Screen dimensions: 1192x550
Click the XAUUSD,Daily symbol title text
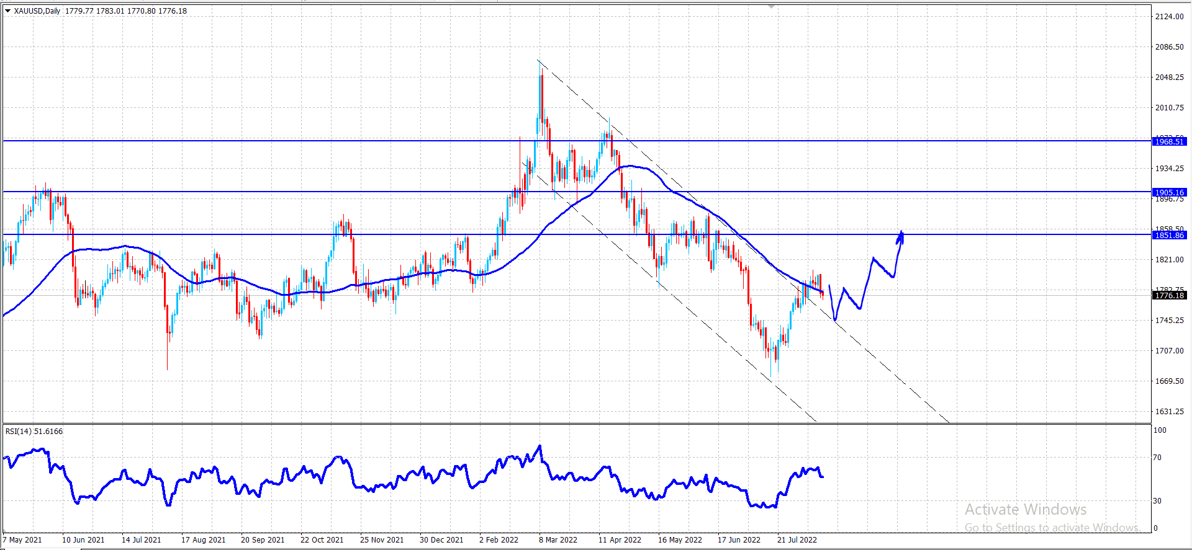37,11
